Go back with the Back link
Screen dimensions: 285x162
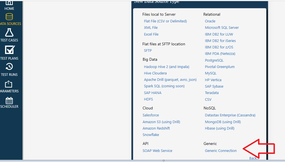pos(254,158)
